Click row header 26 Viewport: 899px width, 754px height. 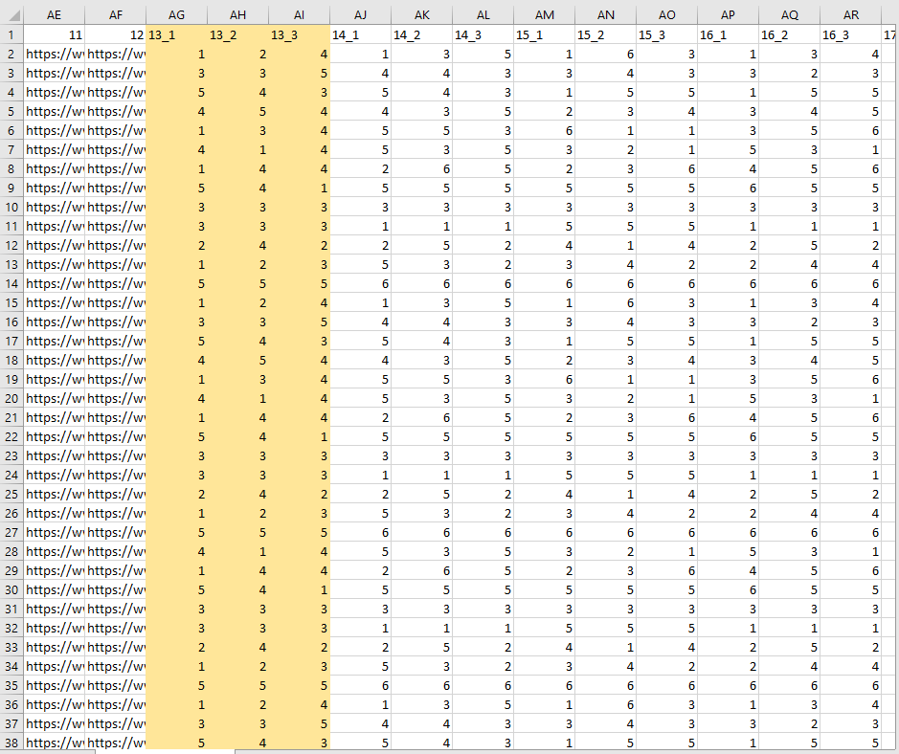tap(11, 514)
